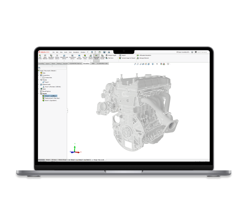Click the New Study icon
Screen dimensions: 248x198
(x=40, y=56)
